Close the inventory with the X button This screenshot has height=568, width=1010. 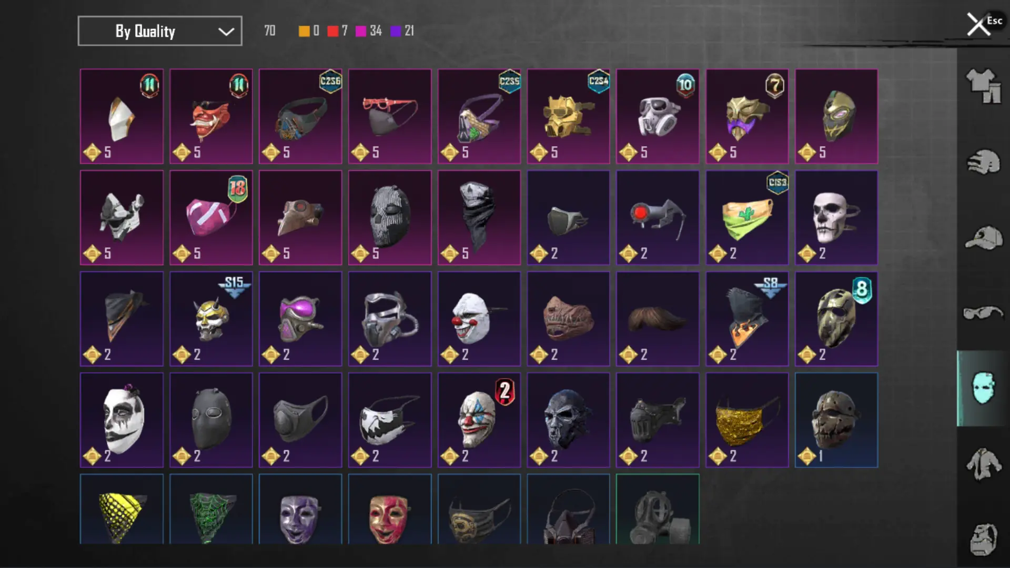point(978,25)
